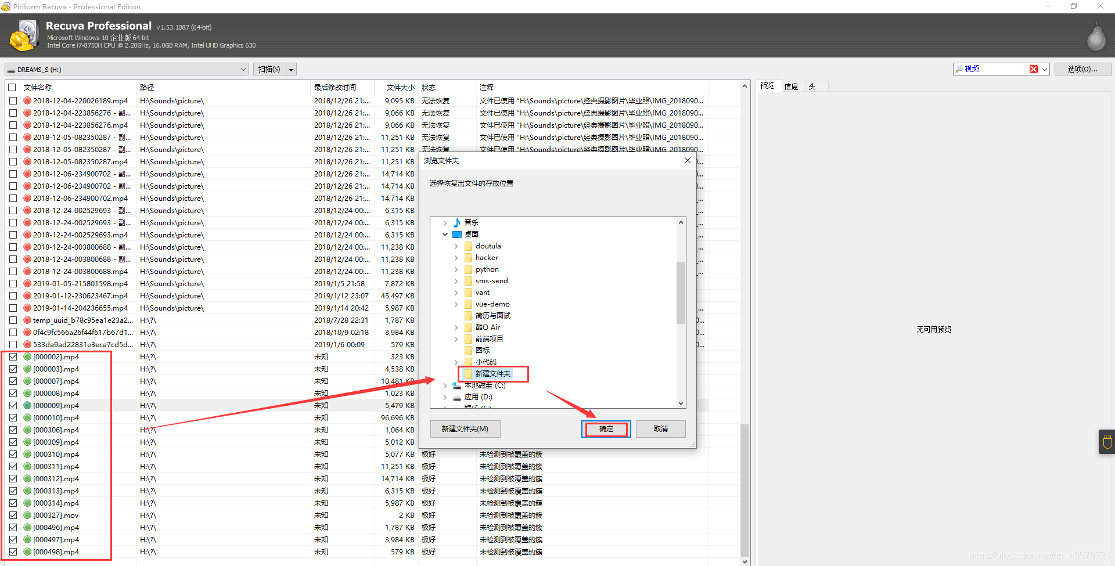Click the folder tree scroll-down arrow
This screenshot has width=1115, height=566.
pos(681,403)
